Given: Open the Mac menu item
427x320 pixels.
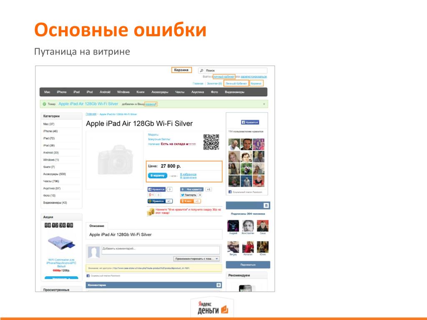Looking at the screenshot, I should tap(47, 92).
